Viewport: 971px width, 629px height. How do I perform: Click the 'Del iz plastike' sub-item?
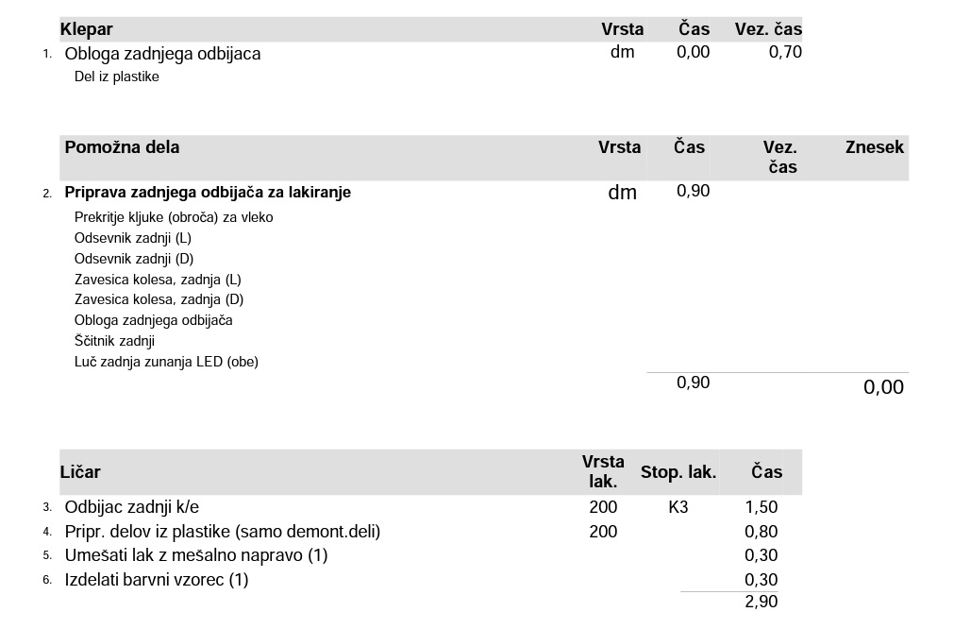point(117,77)
